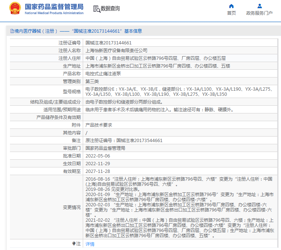Click the 变更情况 row label
The height and width of the screenshot is (250, 281).
click(72, 207)
